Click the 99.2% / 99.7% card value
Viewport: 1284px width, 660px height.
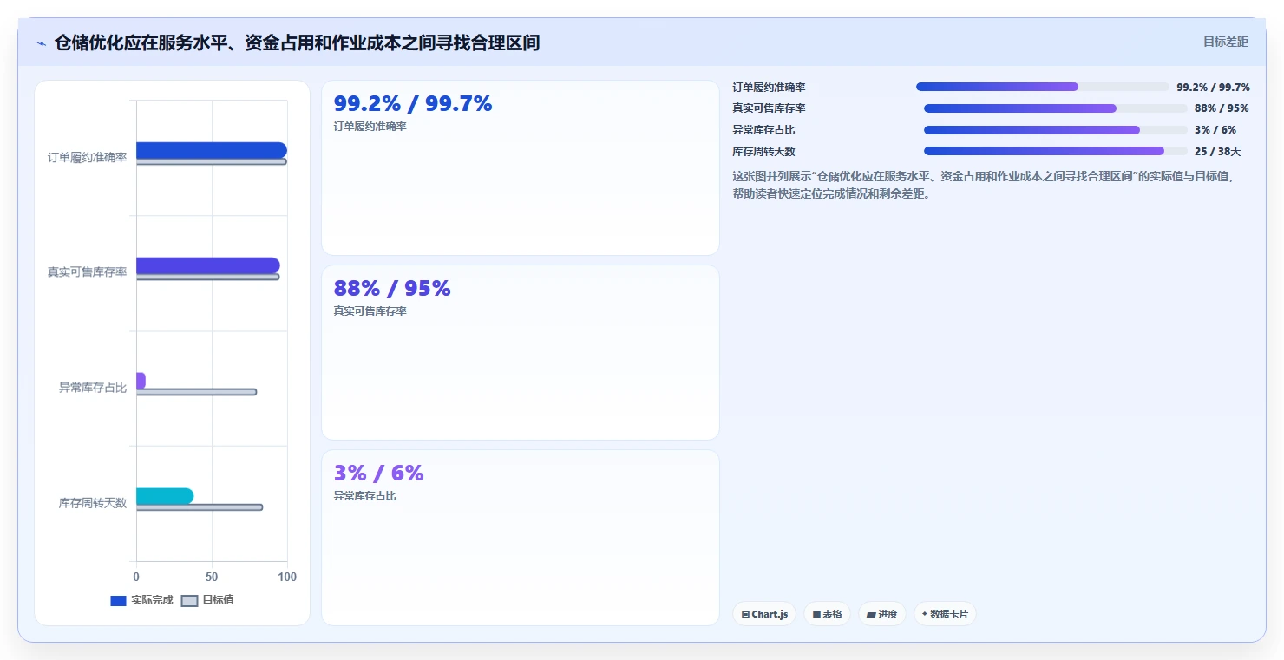click(x=413, y=104)
